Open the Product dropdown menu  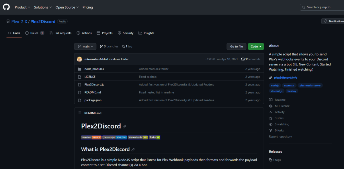click(23, 7)
